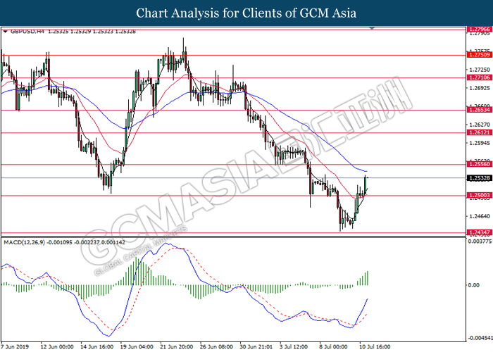Viewport: 493px width, 352px height.
Task: Click the 26 Jun 08:00 time label
Action: tap(217, 347)
